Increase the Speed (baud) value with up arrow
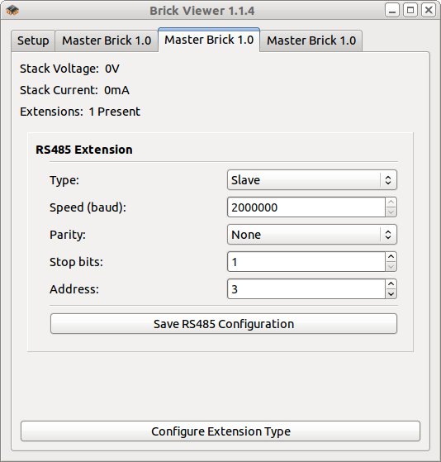The image size is (441, 462). tap(391, 202)
